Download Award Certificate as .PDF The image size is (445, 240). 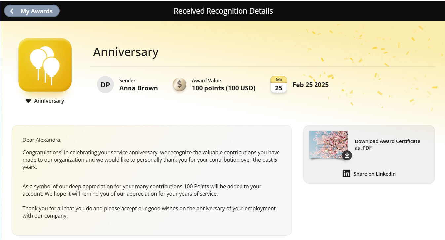[x=388, y=144]
